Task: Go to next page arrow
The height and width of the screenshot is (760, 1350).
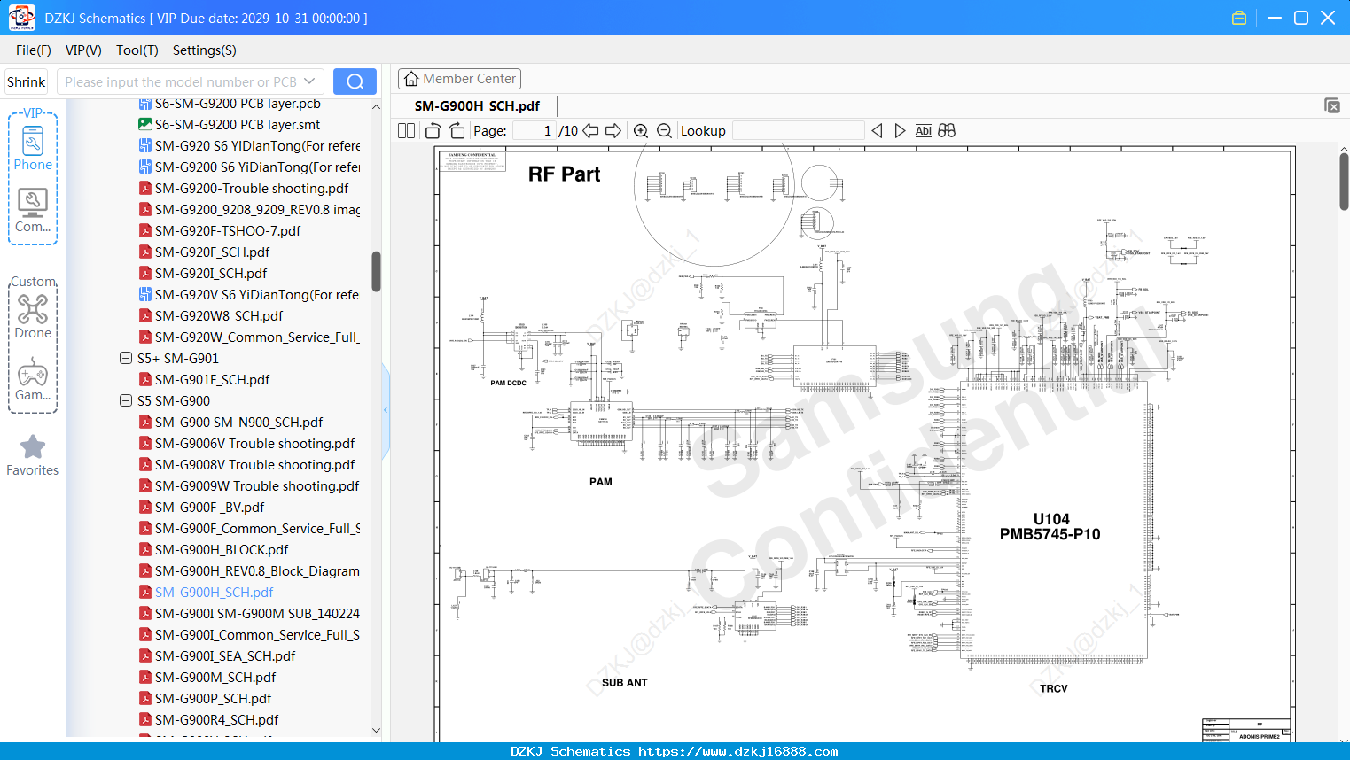Action: [613, 131]
